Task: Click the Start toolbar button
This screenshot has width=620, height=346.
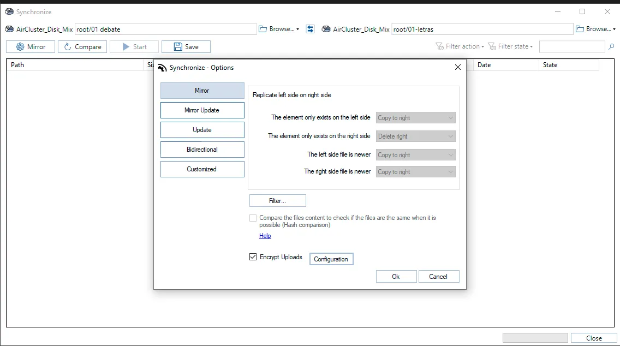Action: point(134,46)
